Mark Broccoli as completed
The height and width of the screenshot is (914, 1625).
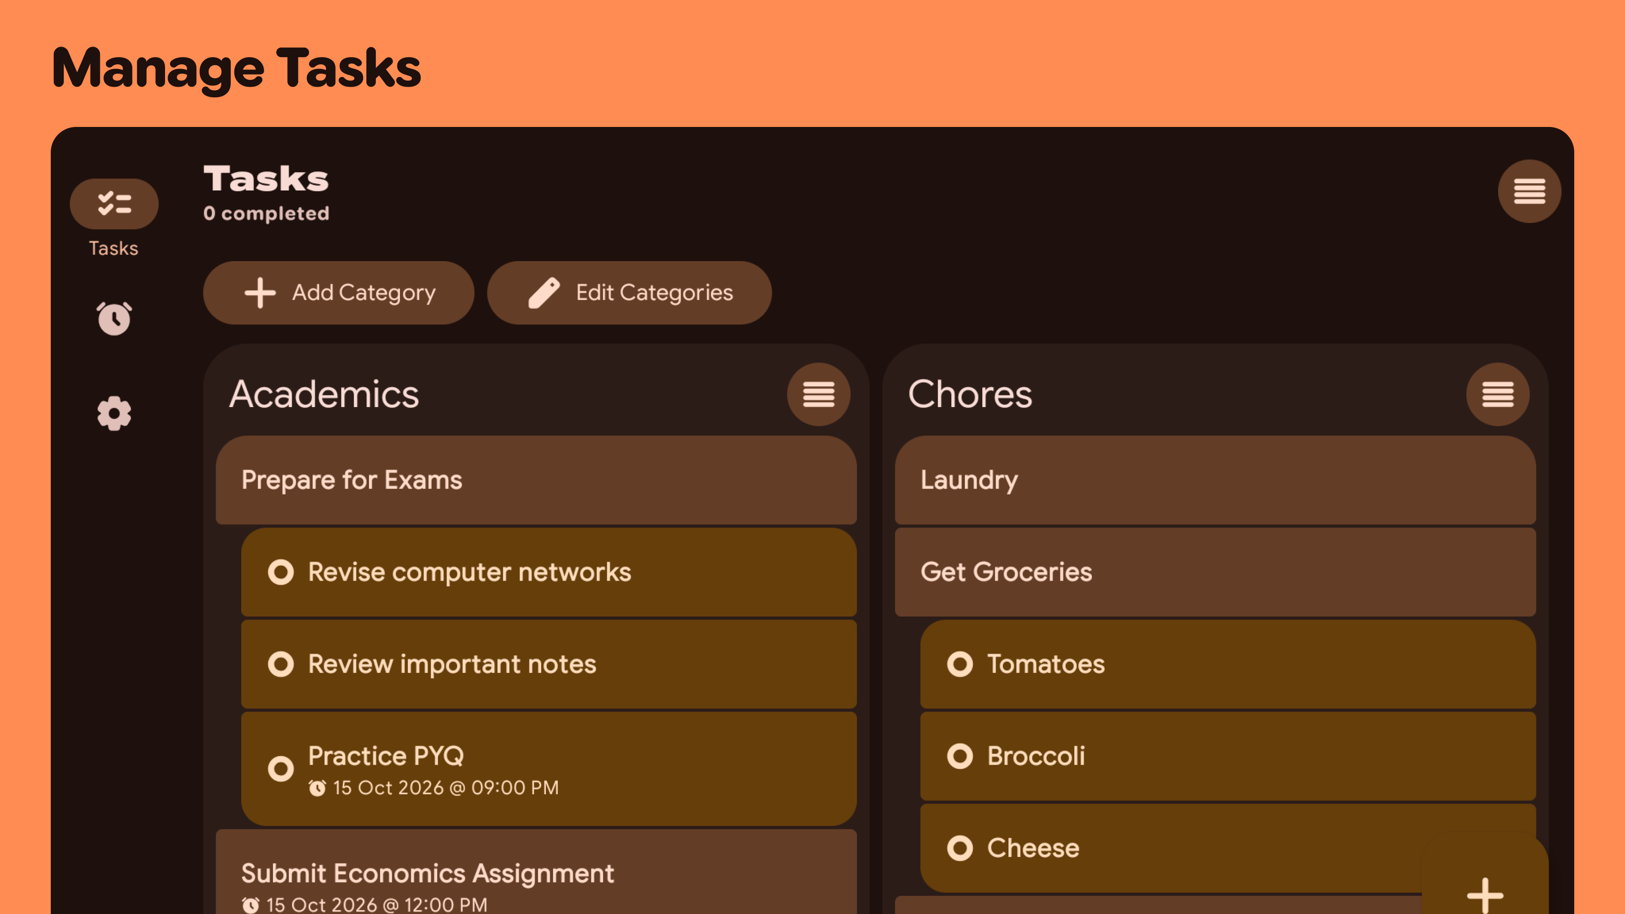959,756
